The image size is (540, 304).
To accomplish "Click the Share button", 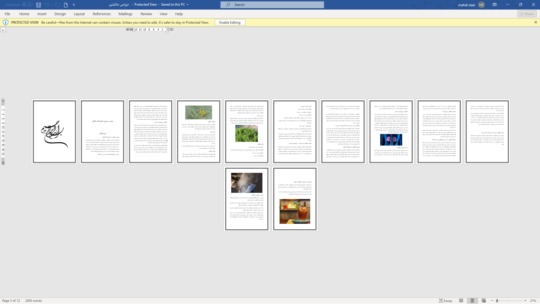I will [527, 14].
